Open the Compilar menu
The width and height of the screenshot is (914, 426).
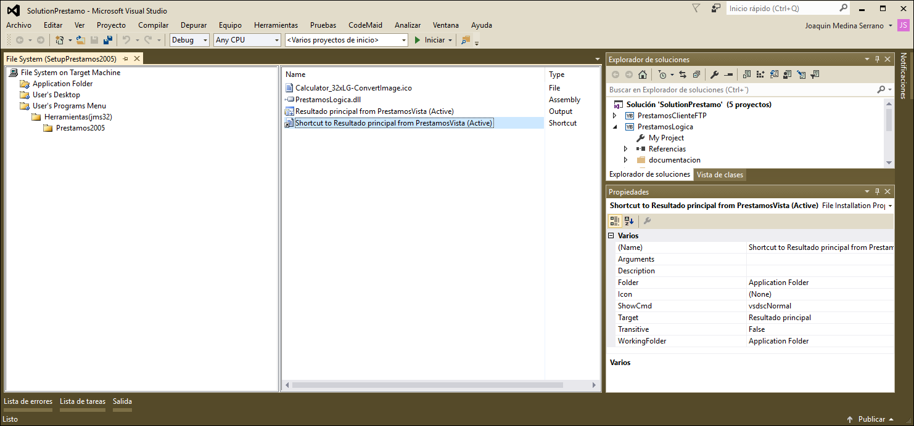coord(154,25)
